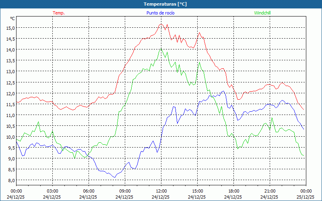Pick the 12,0 y-axis value
The width and height of the screenshot is (322, 201).
10,93
